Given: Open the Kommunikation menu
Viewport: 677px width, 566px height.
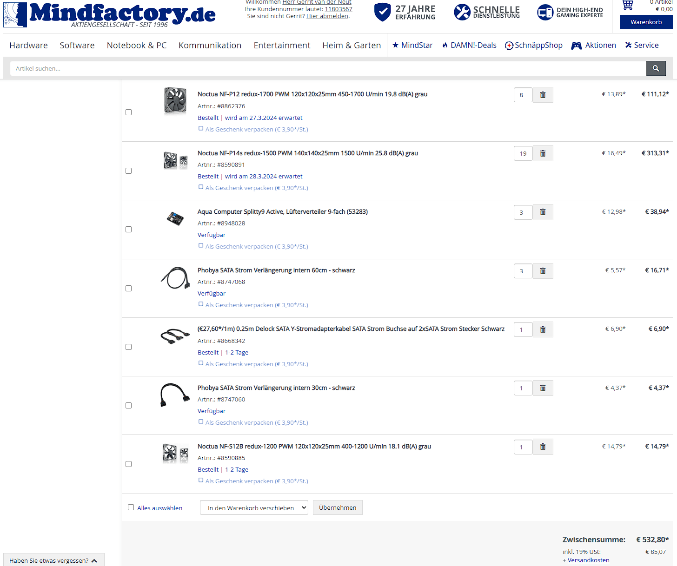Looking at the screenshot, I should pyautogui.click(x=210, y=45).
